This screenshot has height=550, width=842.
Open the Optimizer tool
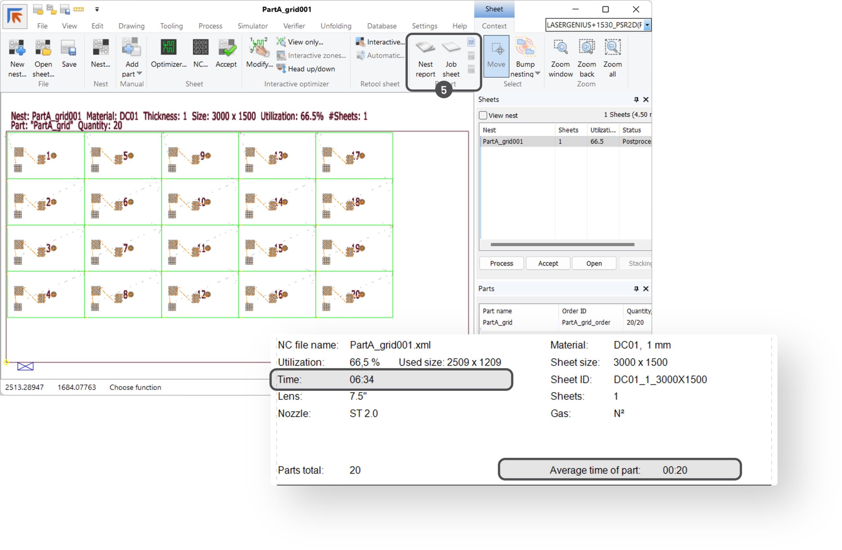[168, 48]
